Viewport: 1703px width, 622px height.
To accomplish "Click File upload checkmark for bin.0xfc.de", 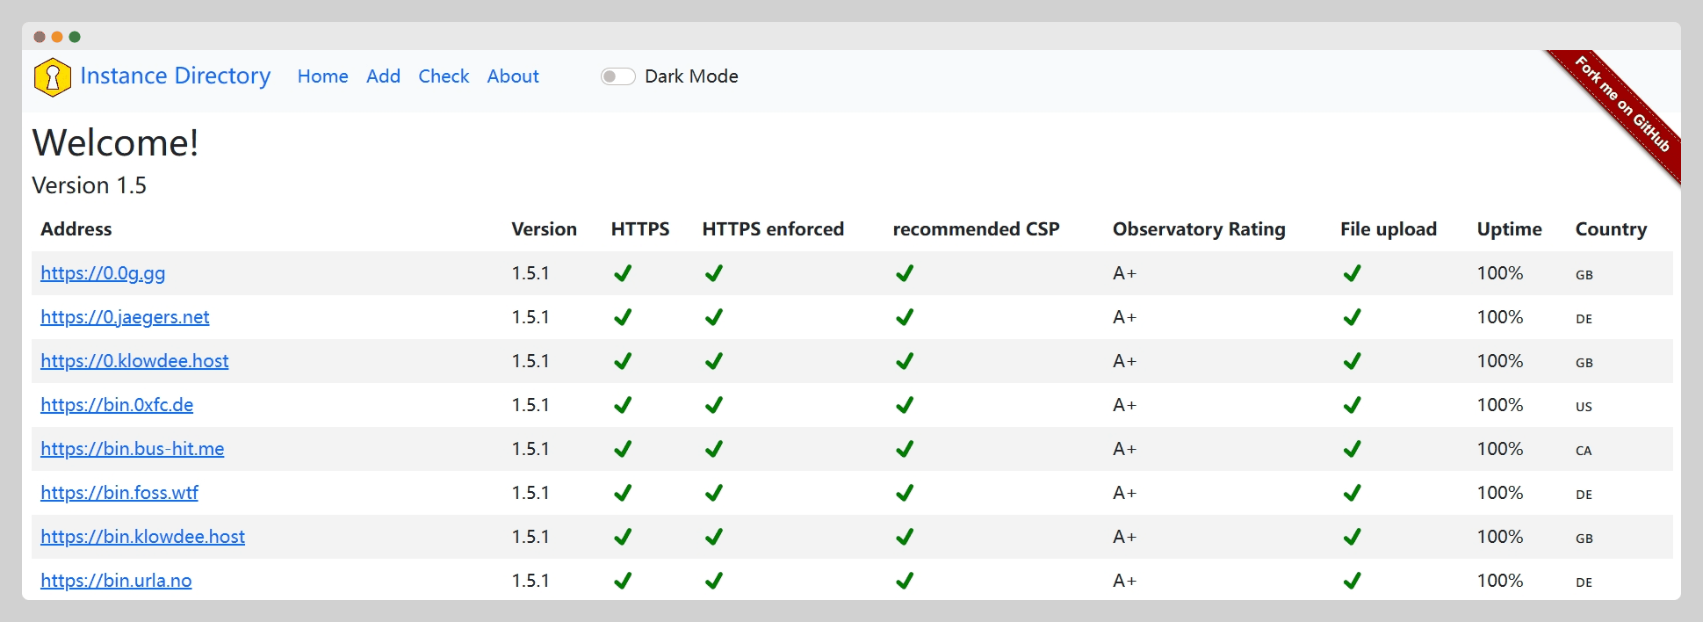I will click(x=1352, y=405).
